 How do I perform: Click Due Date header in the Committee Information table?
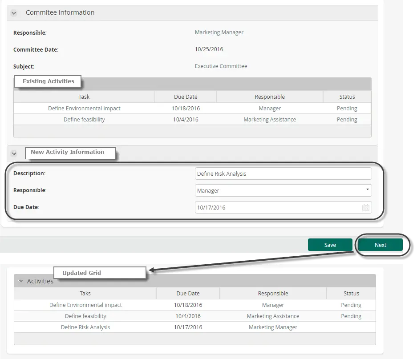tap(186, 97)
